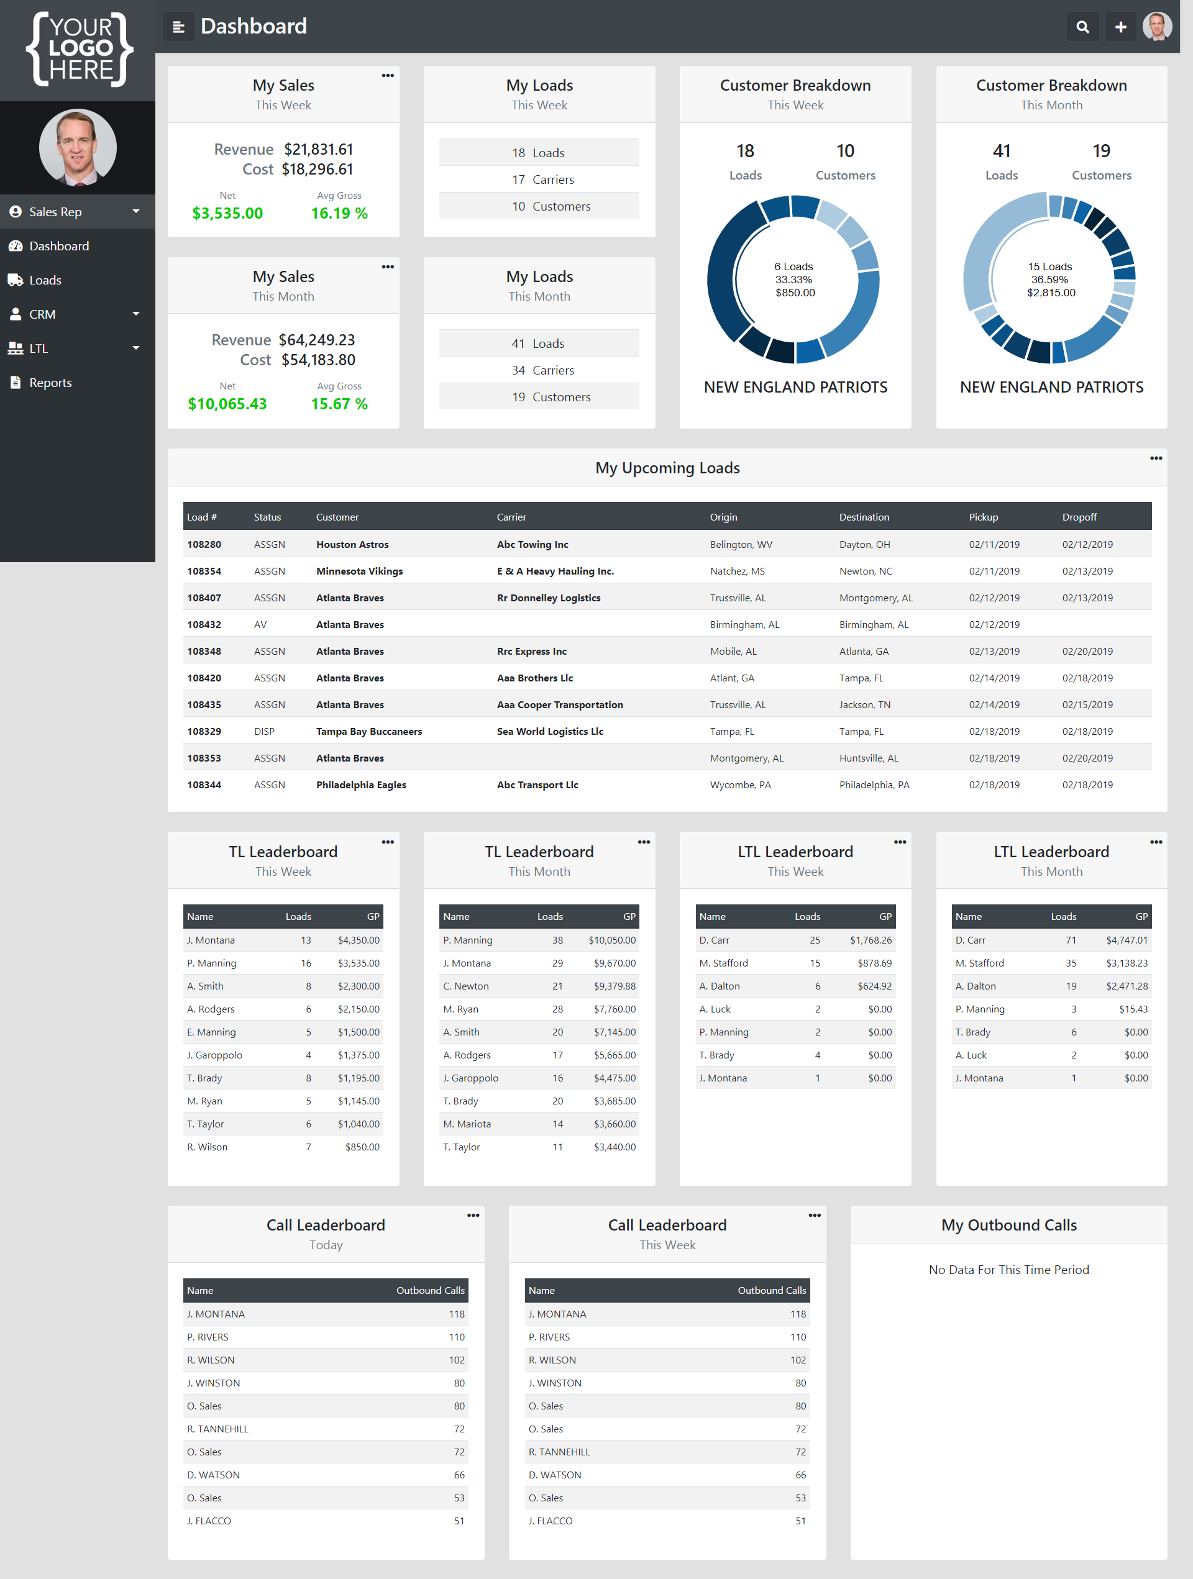Viewport: 1193px width, 1579px height.
Task: Click Houston Astros customer link
Action: click(x=352, y=544)
